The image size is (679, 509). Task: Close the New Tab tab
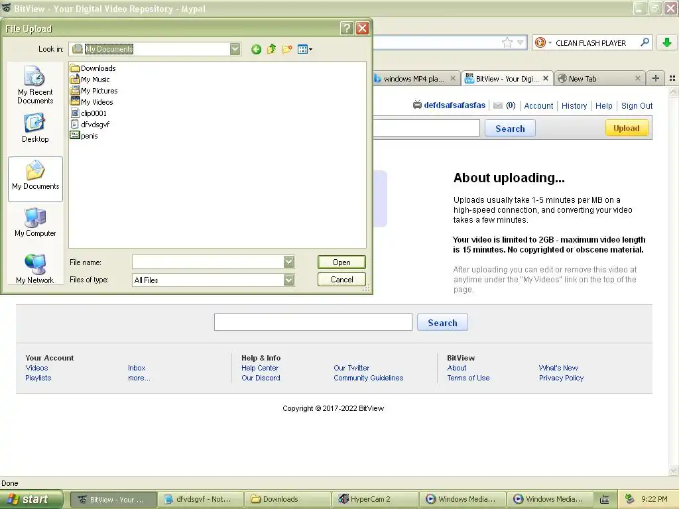(x=637, y=78)
